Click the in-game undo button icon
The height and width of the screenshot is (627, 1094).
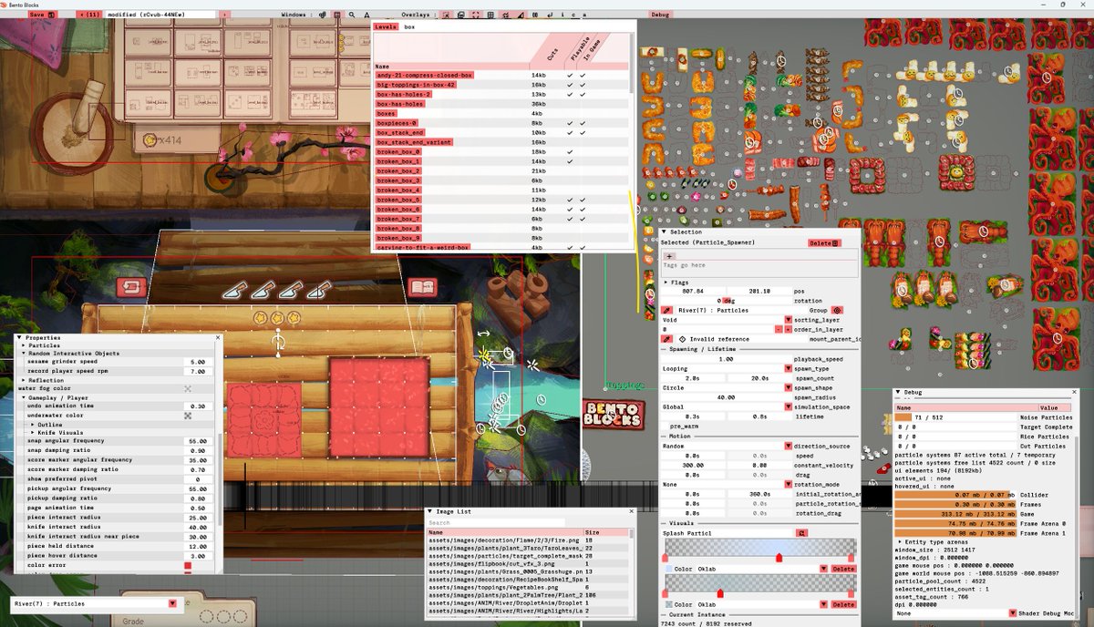point(130,288)
